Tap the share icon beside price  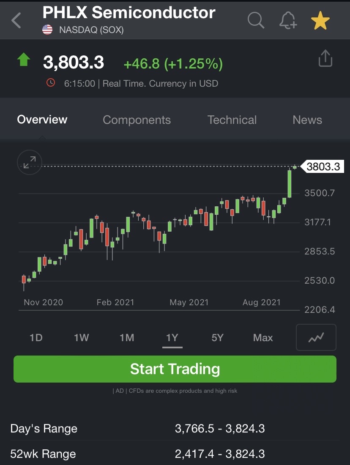point(325,58)
